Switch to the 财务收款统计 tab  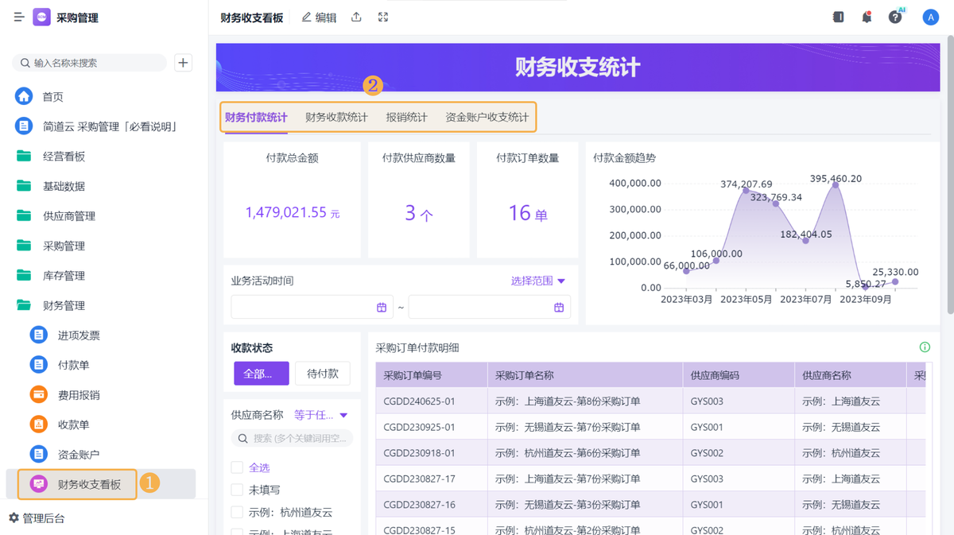pos(336,118)
